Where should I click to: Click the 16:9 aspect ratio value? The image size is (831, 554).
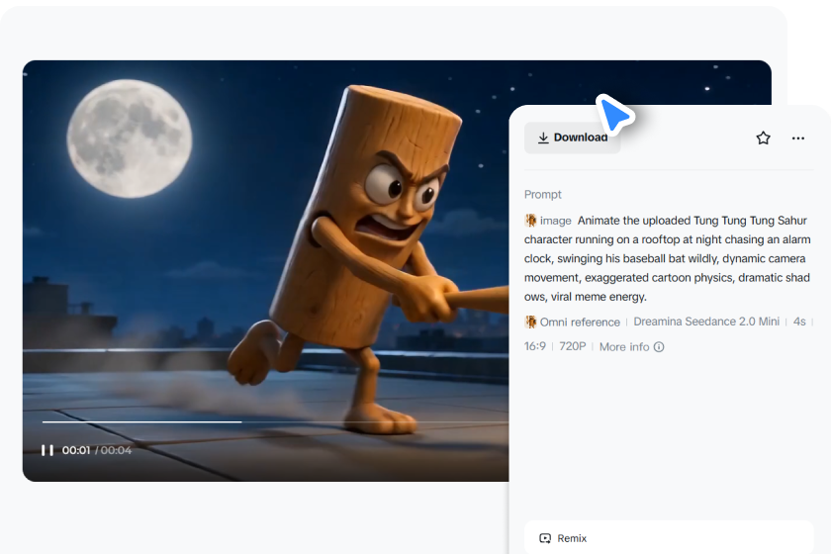coord(535,346)
